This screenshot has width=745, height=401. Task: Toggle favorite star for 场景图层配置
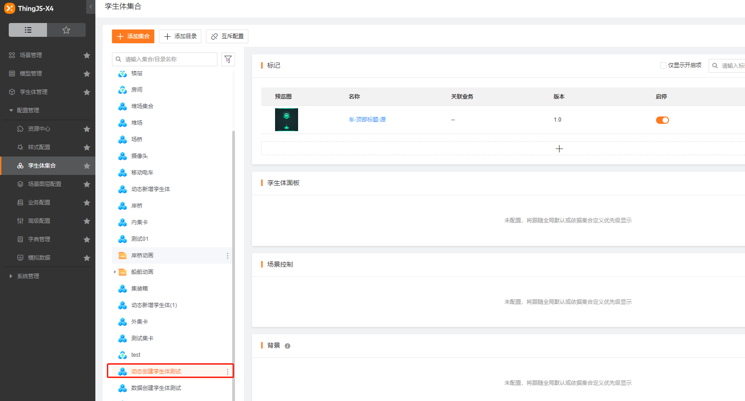pos(87,184)
